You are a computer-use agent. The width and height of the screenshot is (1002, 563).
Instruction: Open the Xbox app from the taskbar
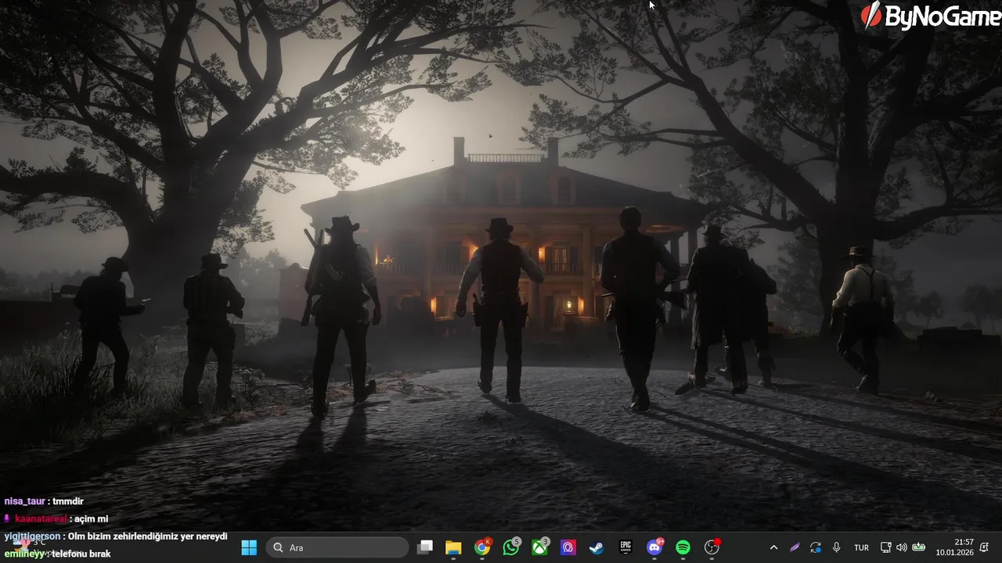(540, 547)
